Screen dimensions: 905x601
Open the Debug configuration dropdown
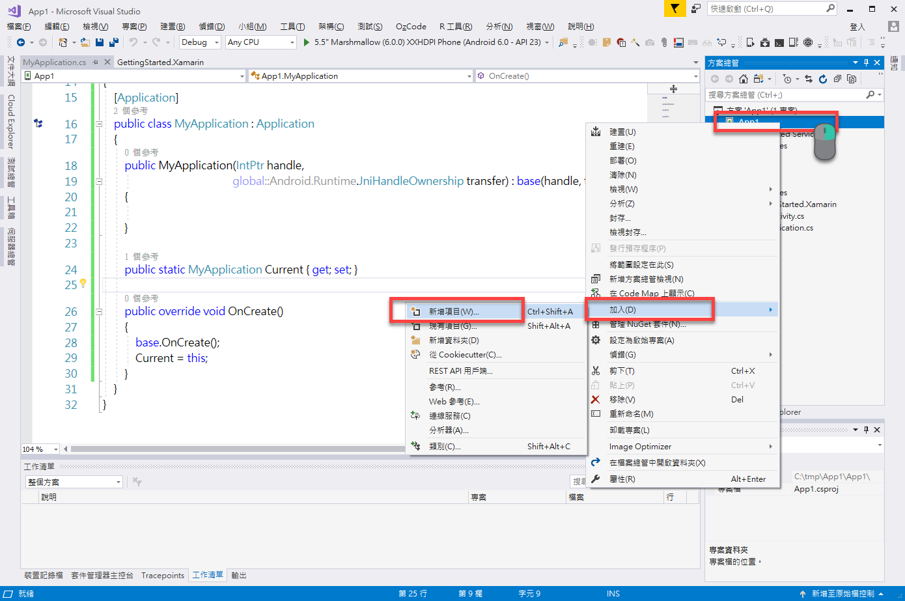pyautogui.click(x=200, y=42)
